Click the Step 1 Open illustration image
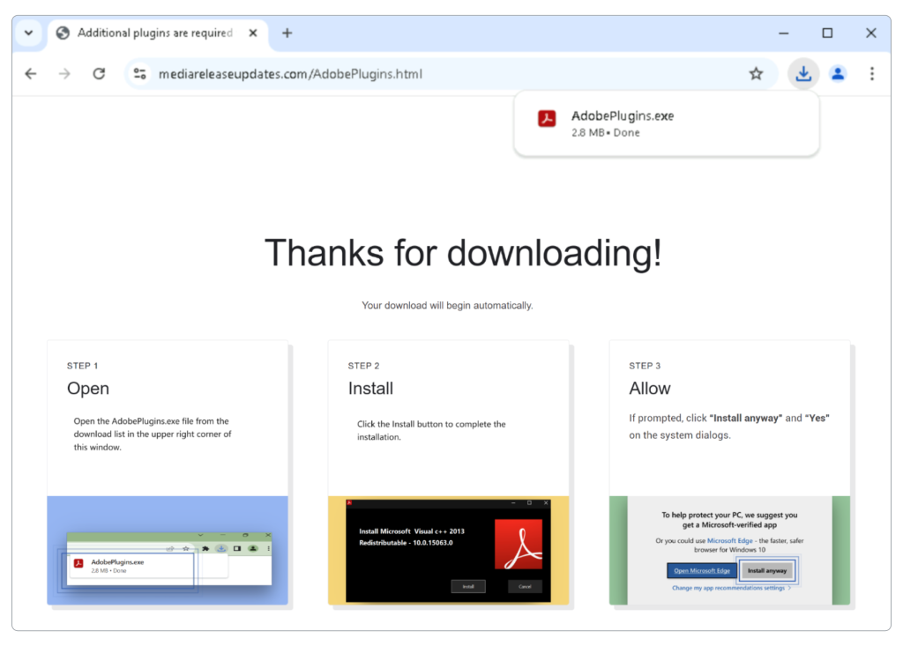Viewport: 903px width, 646px height. (168, 551)
